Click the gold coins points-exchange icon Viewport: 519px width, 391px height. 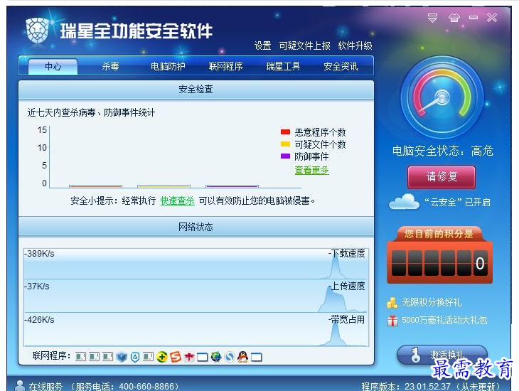click(392, 302)
